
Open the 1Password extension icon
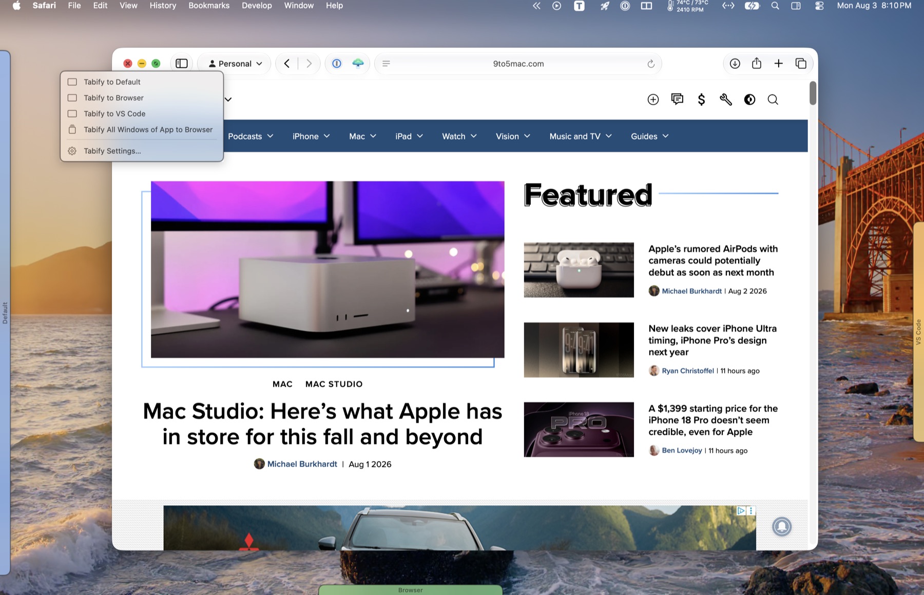(x=337, y=64)
